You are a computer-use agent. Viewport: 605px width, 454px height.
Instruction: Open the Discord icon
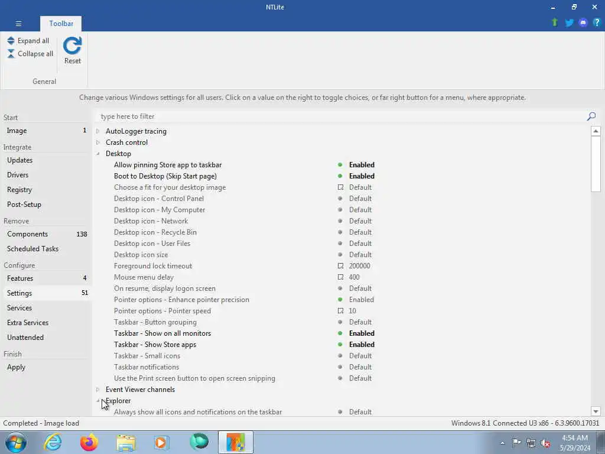[583, 23]
